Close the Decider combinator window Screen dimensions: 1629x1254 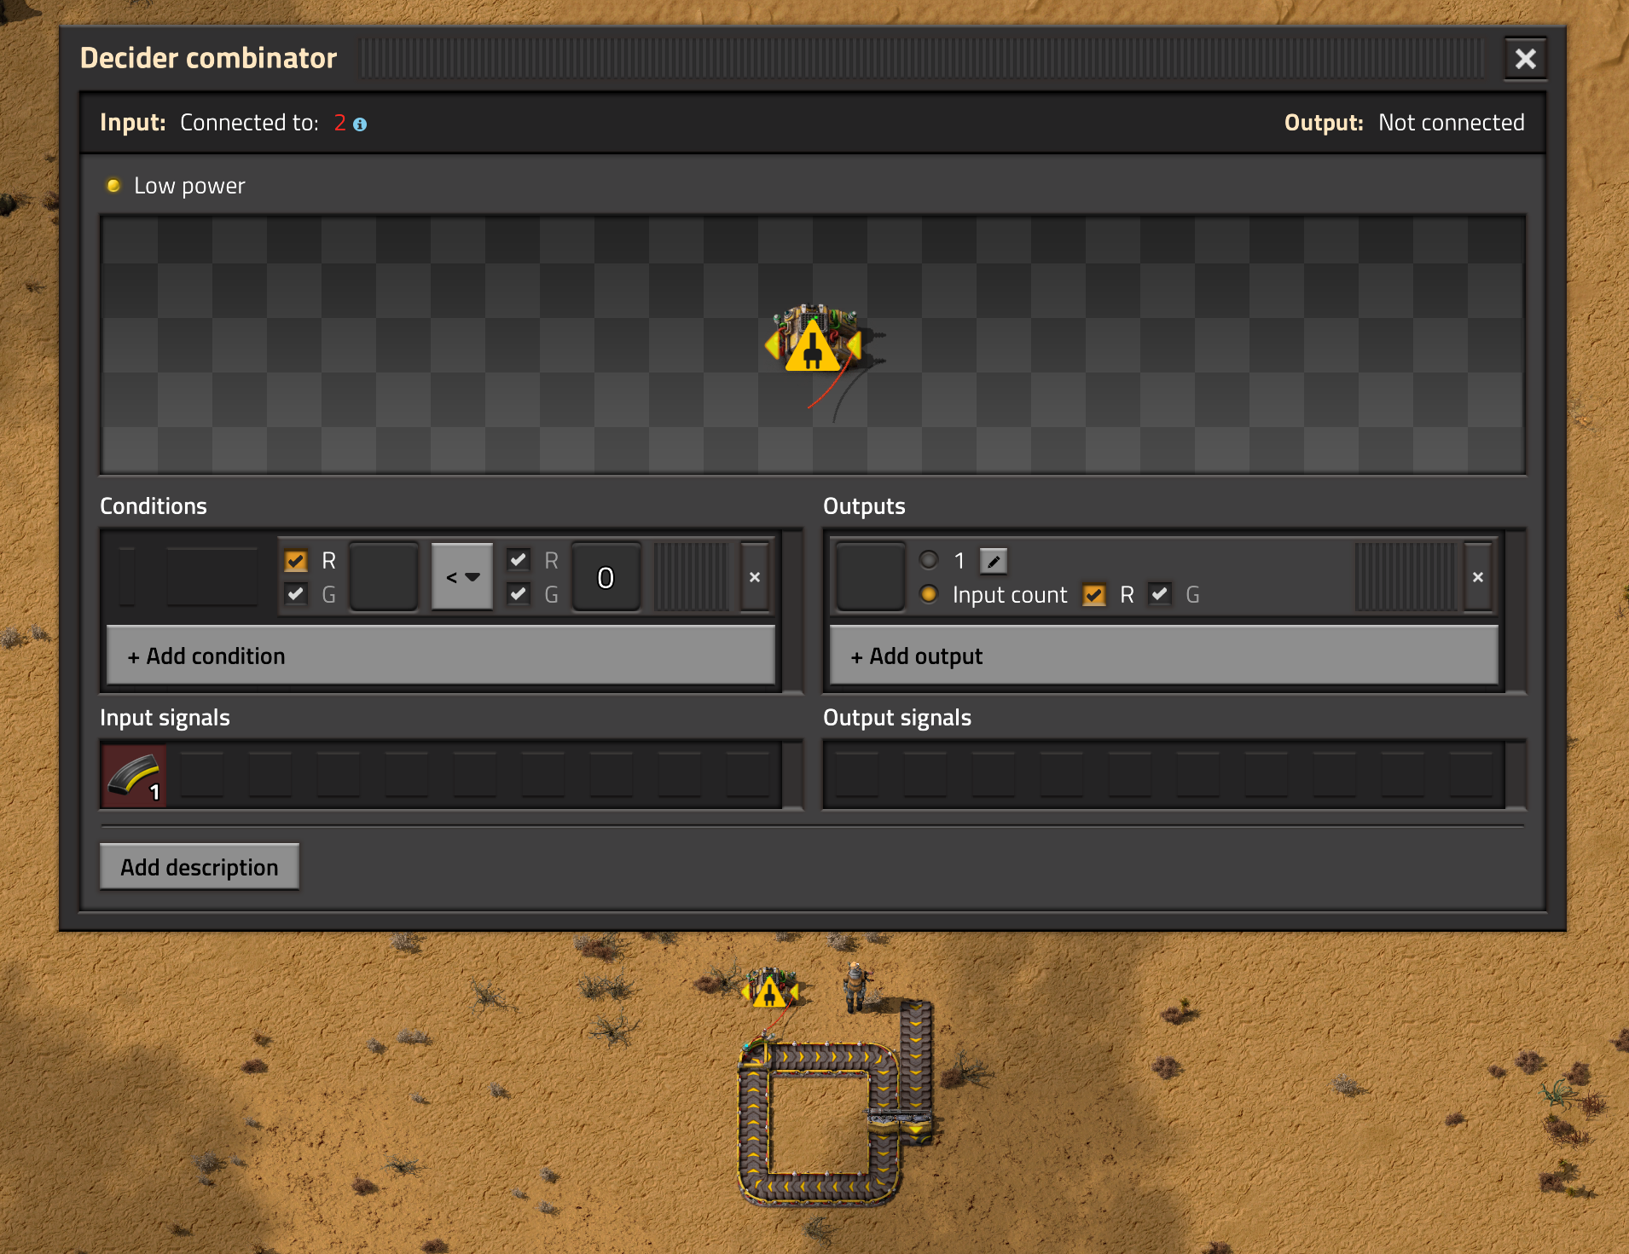point(1525,59)
